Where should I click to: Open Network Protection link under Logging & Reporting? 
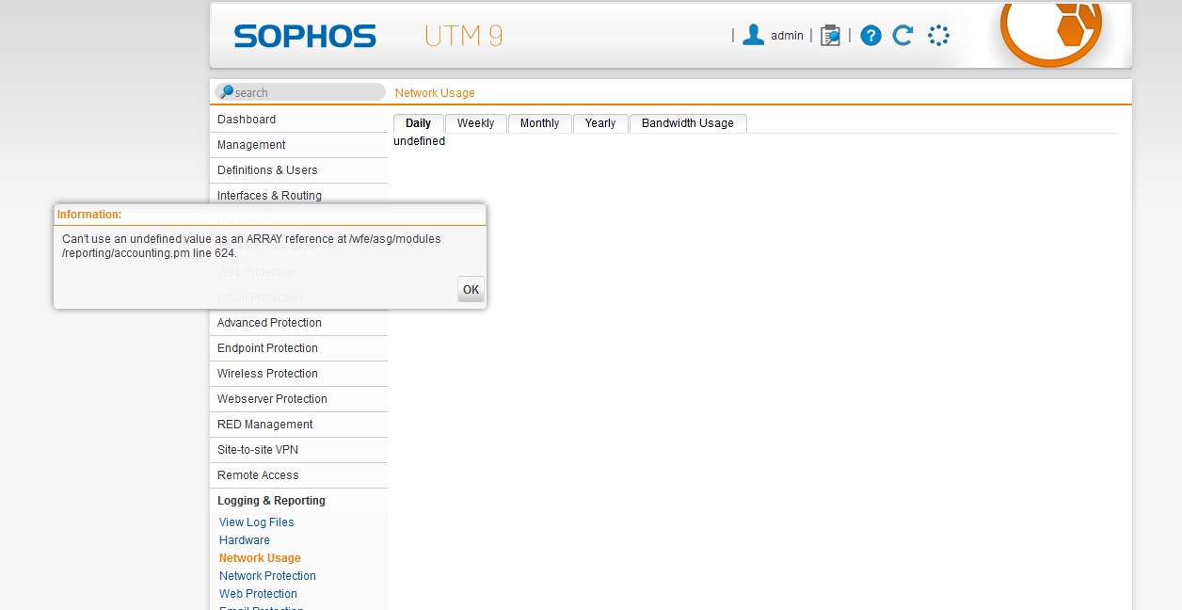coord(267,576)
